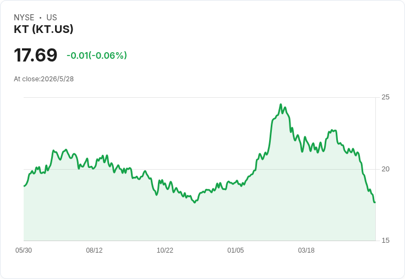The height and width of the screenshot is (279, 405).
Task: Click the NYSE exchange label
Action: pos(24,18)
